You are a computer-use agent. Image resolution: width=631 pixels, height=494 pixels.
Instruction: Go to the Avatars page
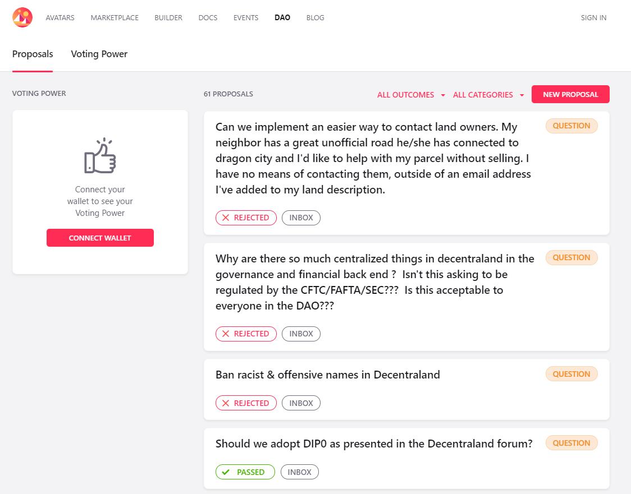(x=60, y=17)
